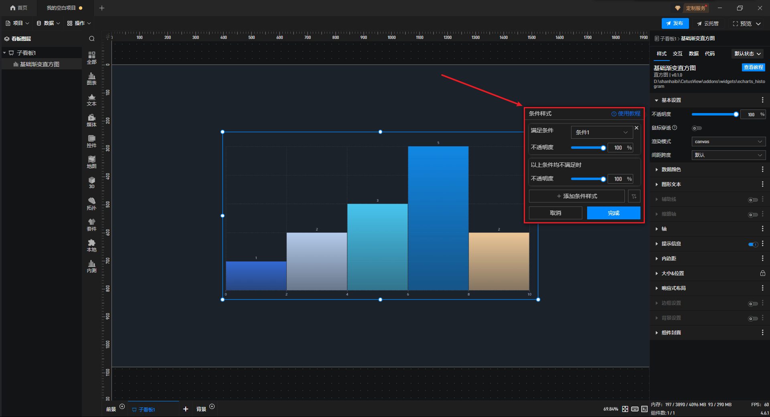Adjust the 基本设置 不透明度 slider
Viewport: 770px width, 417px height.
coord(715,114)
